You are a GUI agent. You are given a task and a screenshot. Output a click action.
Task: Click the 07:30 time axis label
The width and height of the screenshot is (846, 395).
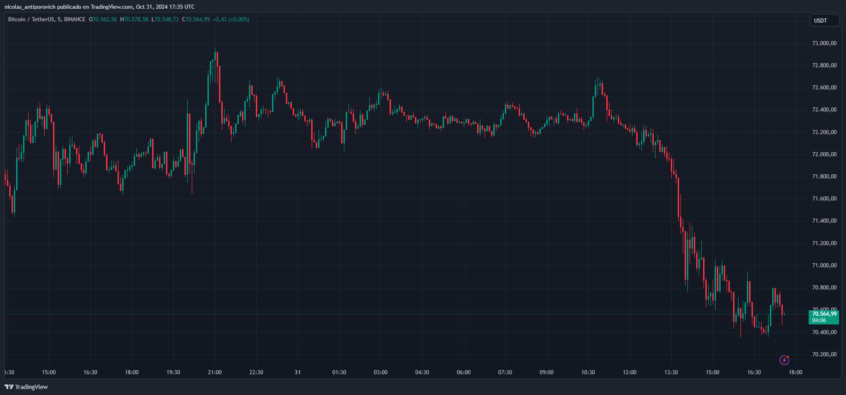click(505, 372)
